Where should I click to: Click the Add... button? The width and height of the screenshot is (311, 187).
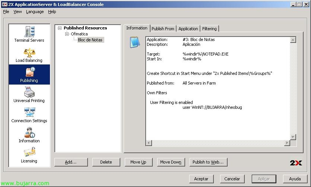[x=71, y=162]
